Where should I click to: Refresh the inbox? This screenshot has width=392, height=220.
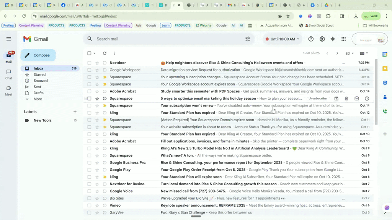pos(104,53)
